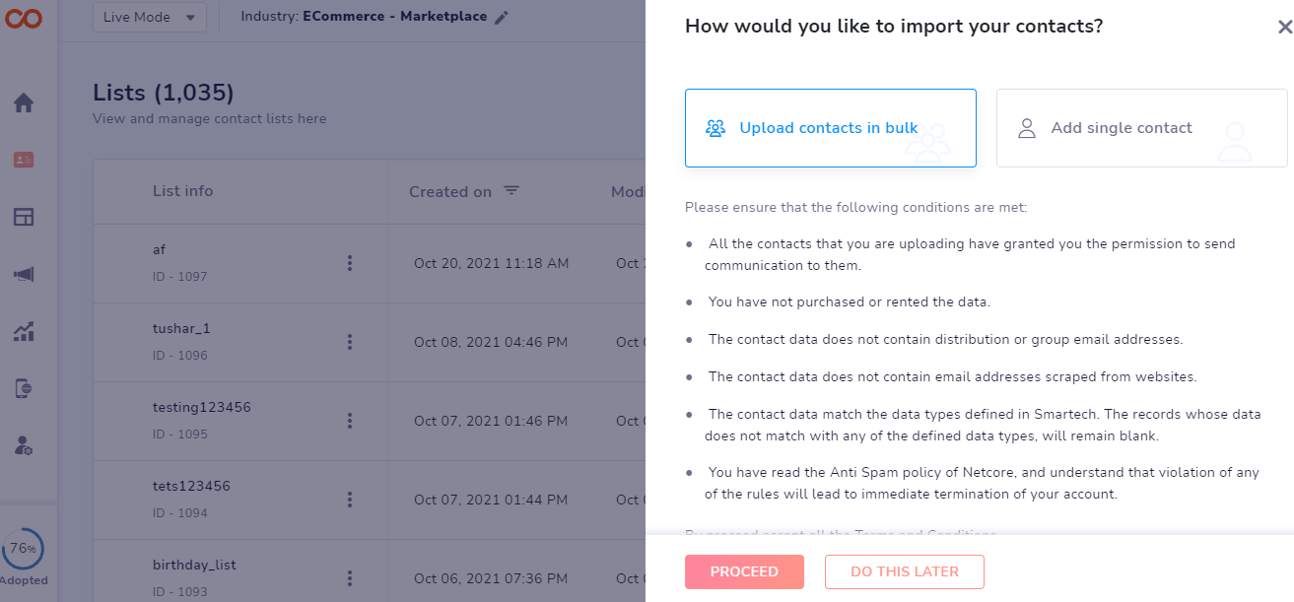Open the layout dashboard icon in sidebar

click(x=24, y=217)
